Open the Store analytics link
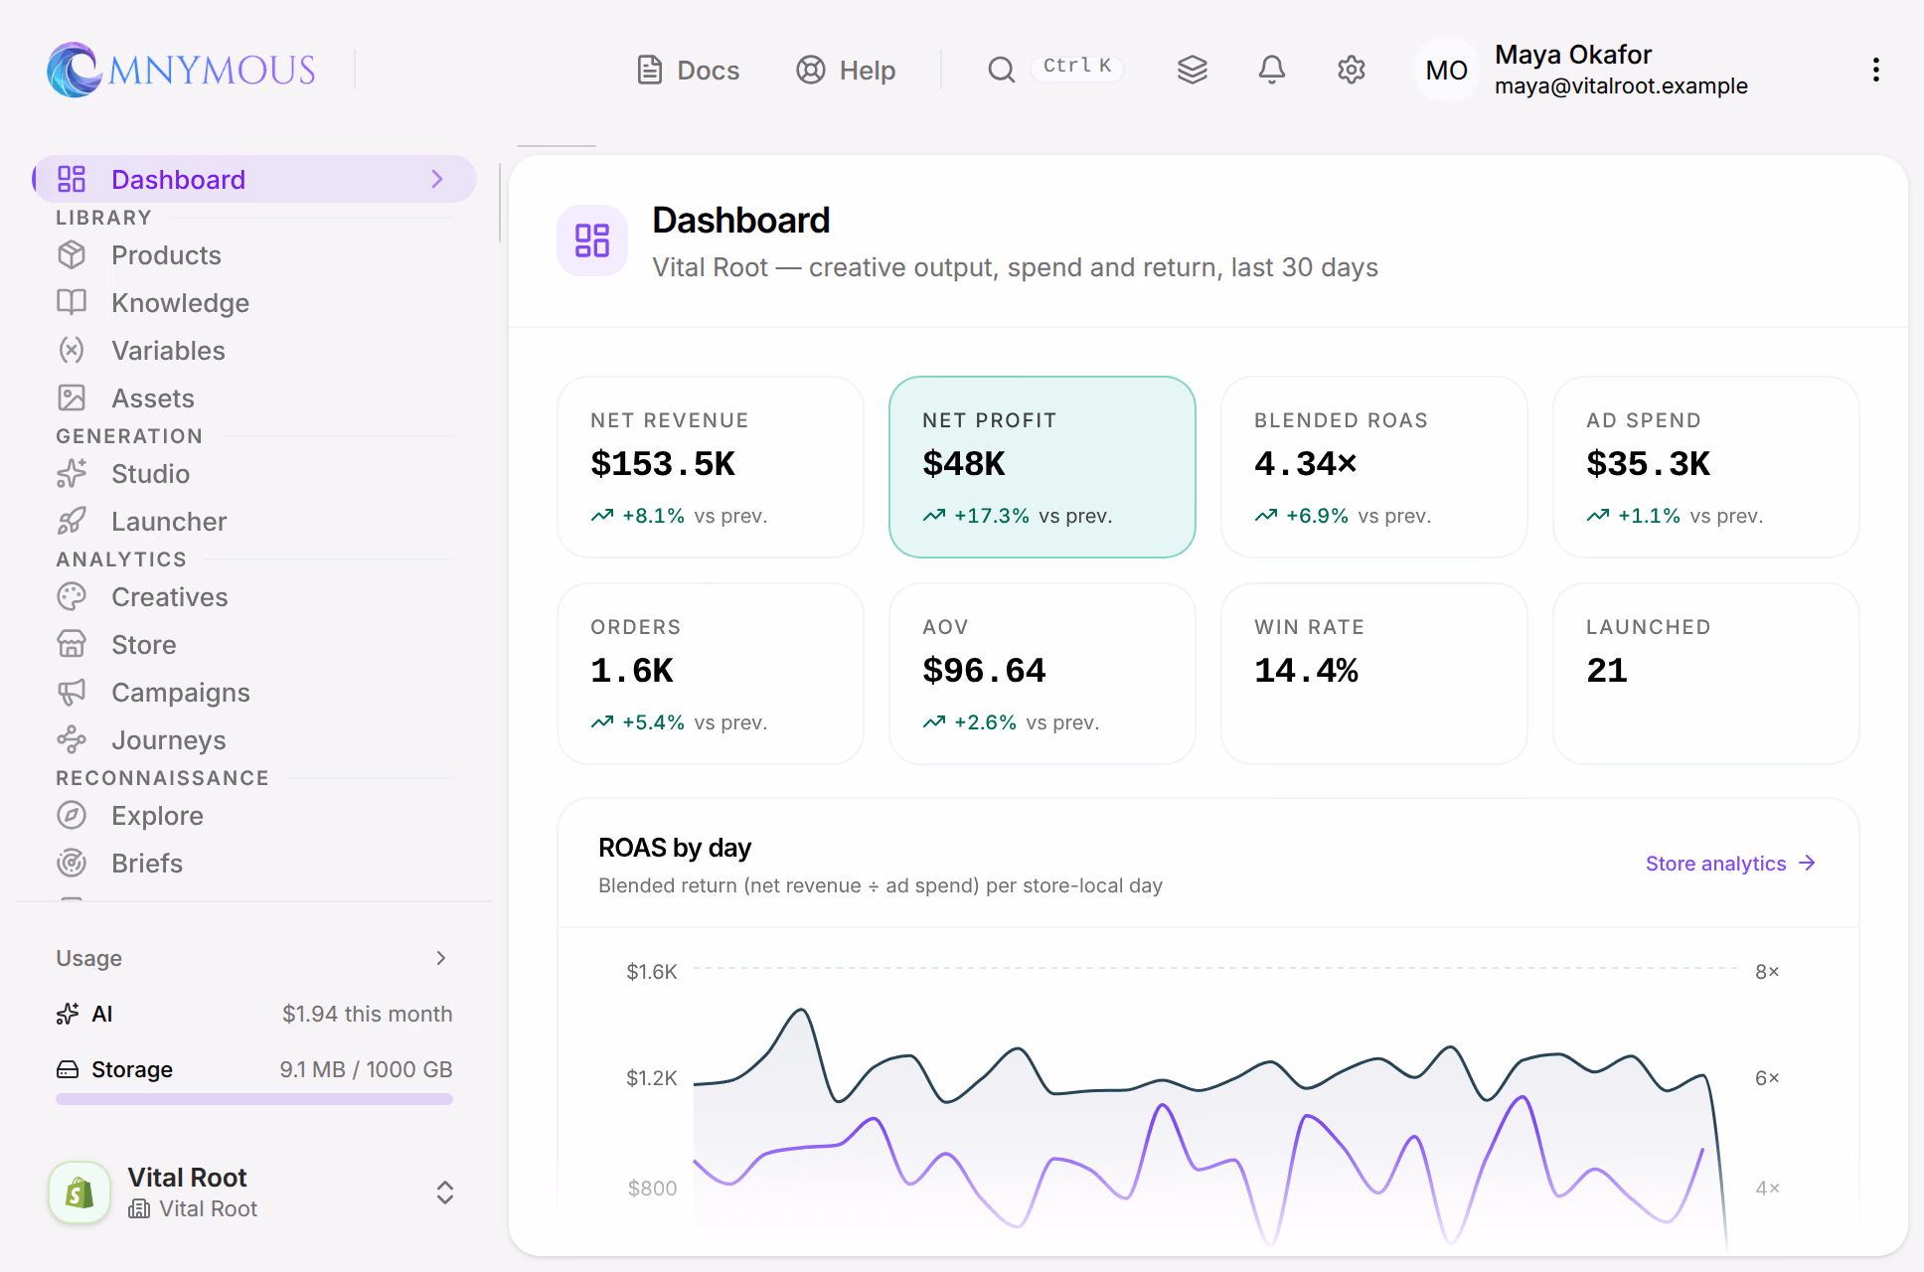The width and height of the screenshot is (1924, 1272). pos(1730,864)
